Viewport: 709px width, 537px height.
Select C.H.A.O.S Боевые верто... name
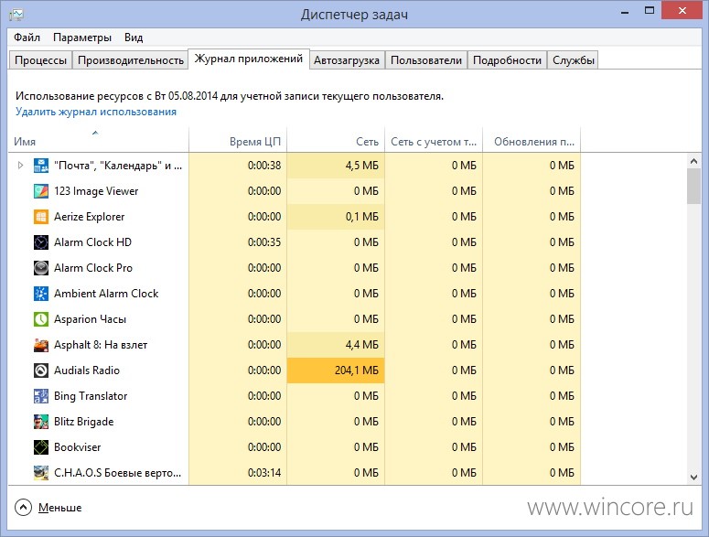click(118, 473)
